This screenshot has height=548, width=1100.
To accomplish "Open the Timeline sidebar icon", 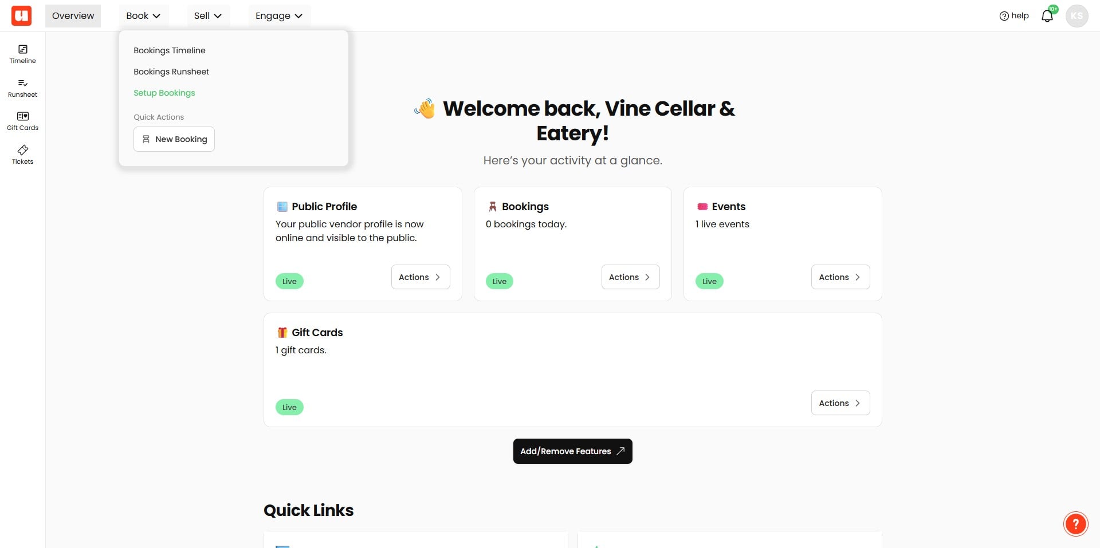I will tap(22, 54).
